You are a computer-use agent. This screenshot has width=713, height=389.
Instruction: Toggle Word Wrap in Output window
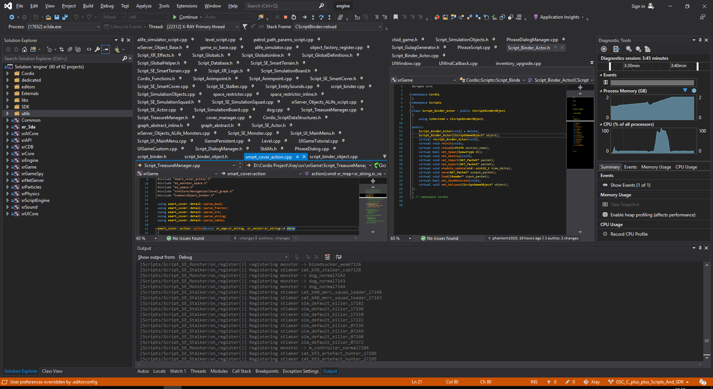[338, 257]
